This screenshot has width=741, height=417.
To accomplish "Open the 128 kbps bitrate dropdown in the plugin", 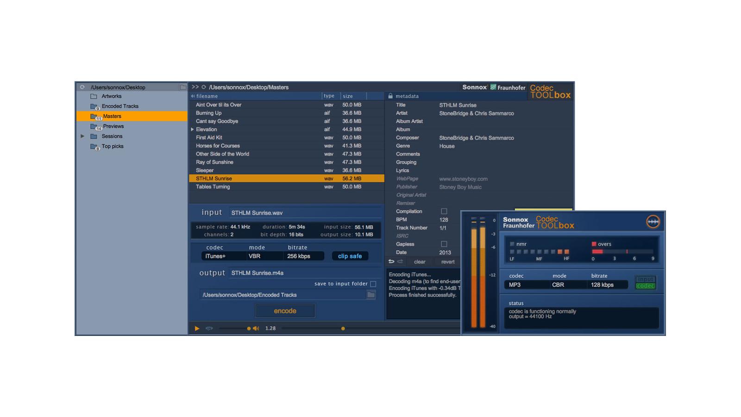I will [608, 285].
